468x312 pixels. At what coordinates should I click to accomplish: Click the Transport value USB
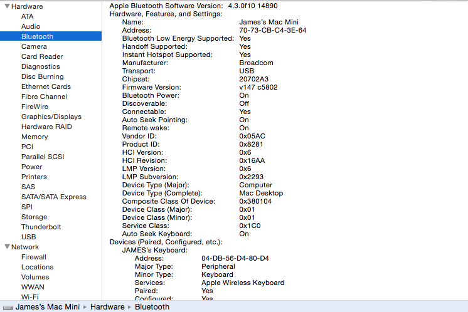pos(247,71)
